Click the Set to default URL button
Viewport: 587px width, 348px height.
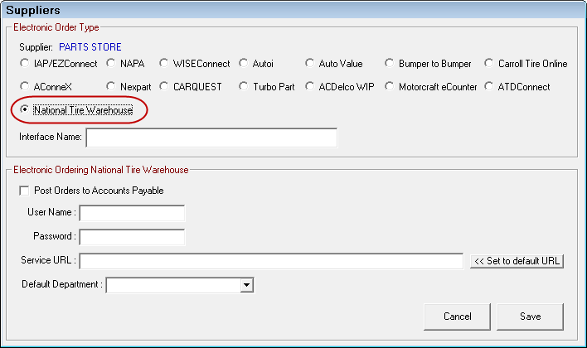tap(517, 261)
